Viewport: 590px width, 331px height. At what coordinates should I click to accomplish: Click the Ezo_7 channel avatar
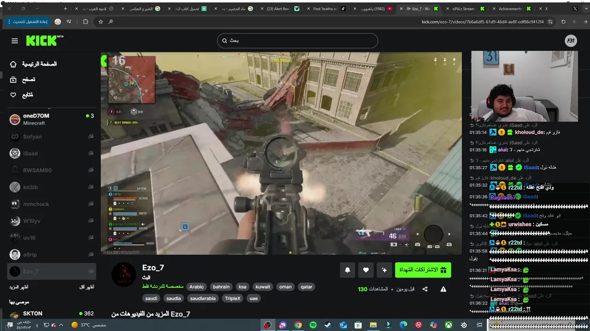click(x=124, y=275)
